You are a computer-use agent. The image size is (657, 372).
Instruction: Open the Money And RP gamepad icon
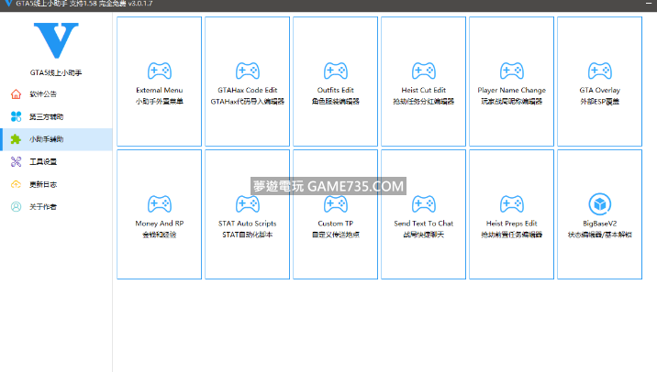coord(160,204)
